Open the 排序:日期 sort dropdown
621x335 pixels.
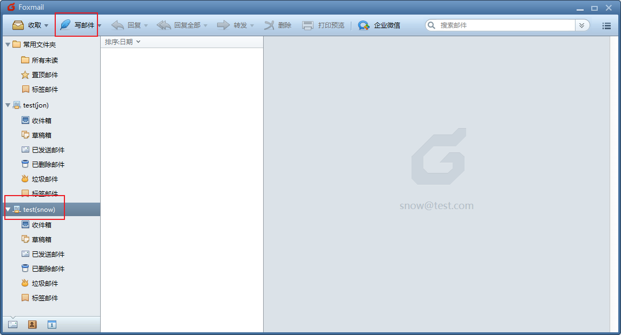[122, 42]
